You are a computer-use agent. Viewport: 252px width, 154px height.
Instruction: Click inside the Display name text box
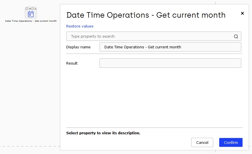click(170, 47)
